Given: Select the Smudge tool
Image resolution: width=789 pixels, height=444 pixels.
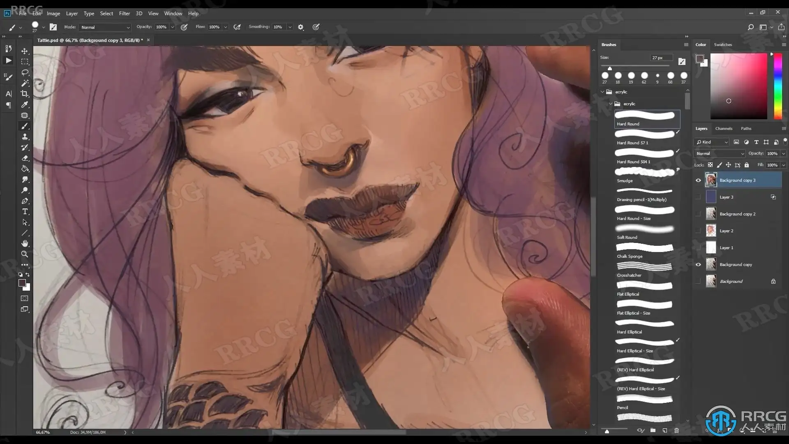Looking at the screenshot, I should pos(25,180).
